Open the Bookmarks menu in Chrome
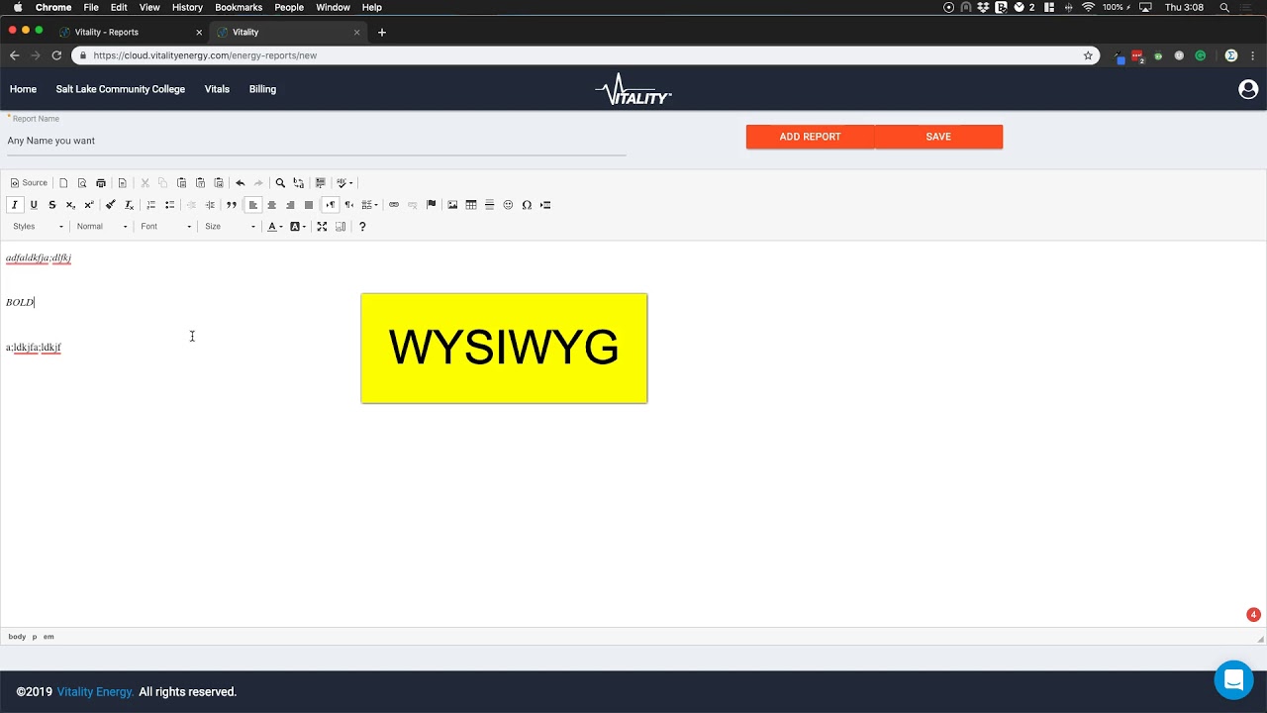The height and width of the screenshot is (713, 1267). pyautogui.click(x=239, y=7)
